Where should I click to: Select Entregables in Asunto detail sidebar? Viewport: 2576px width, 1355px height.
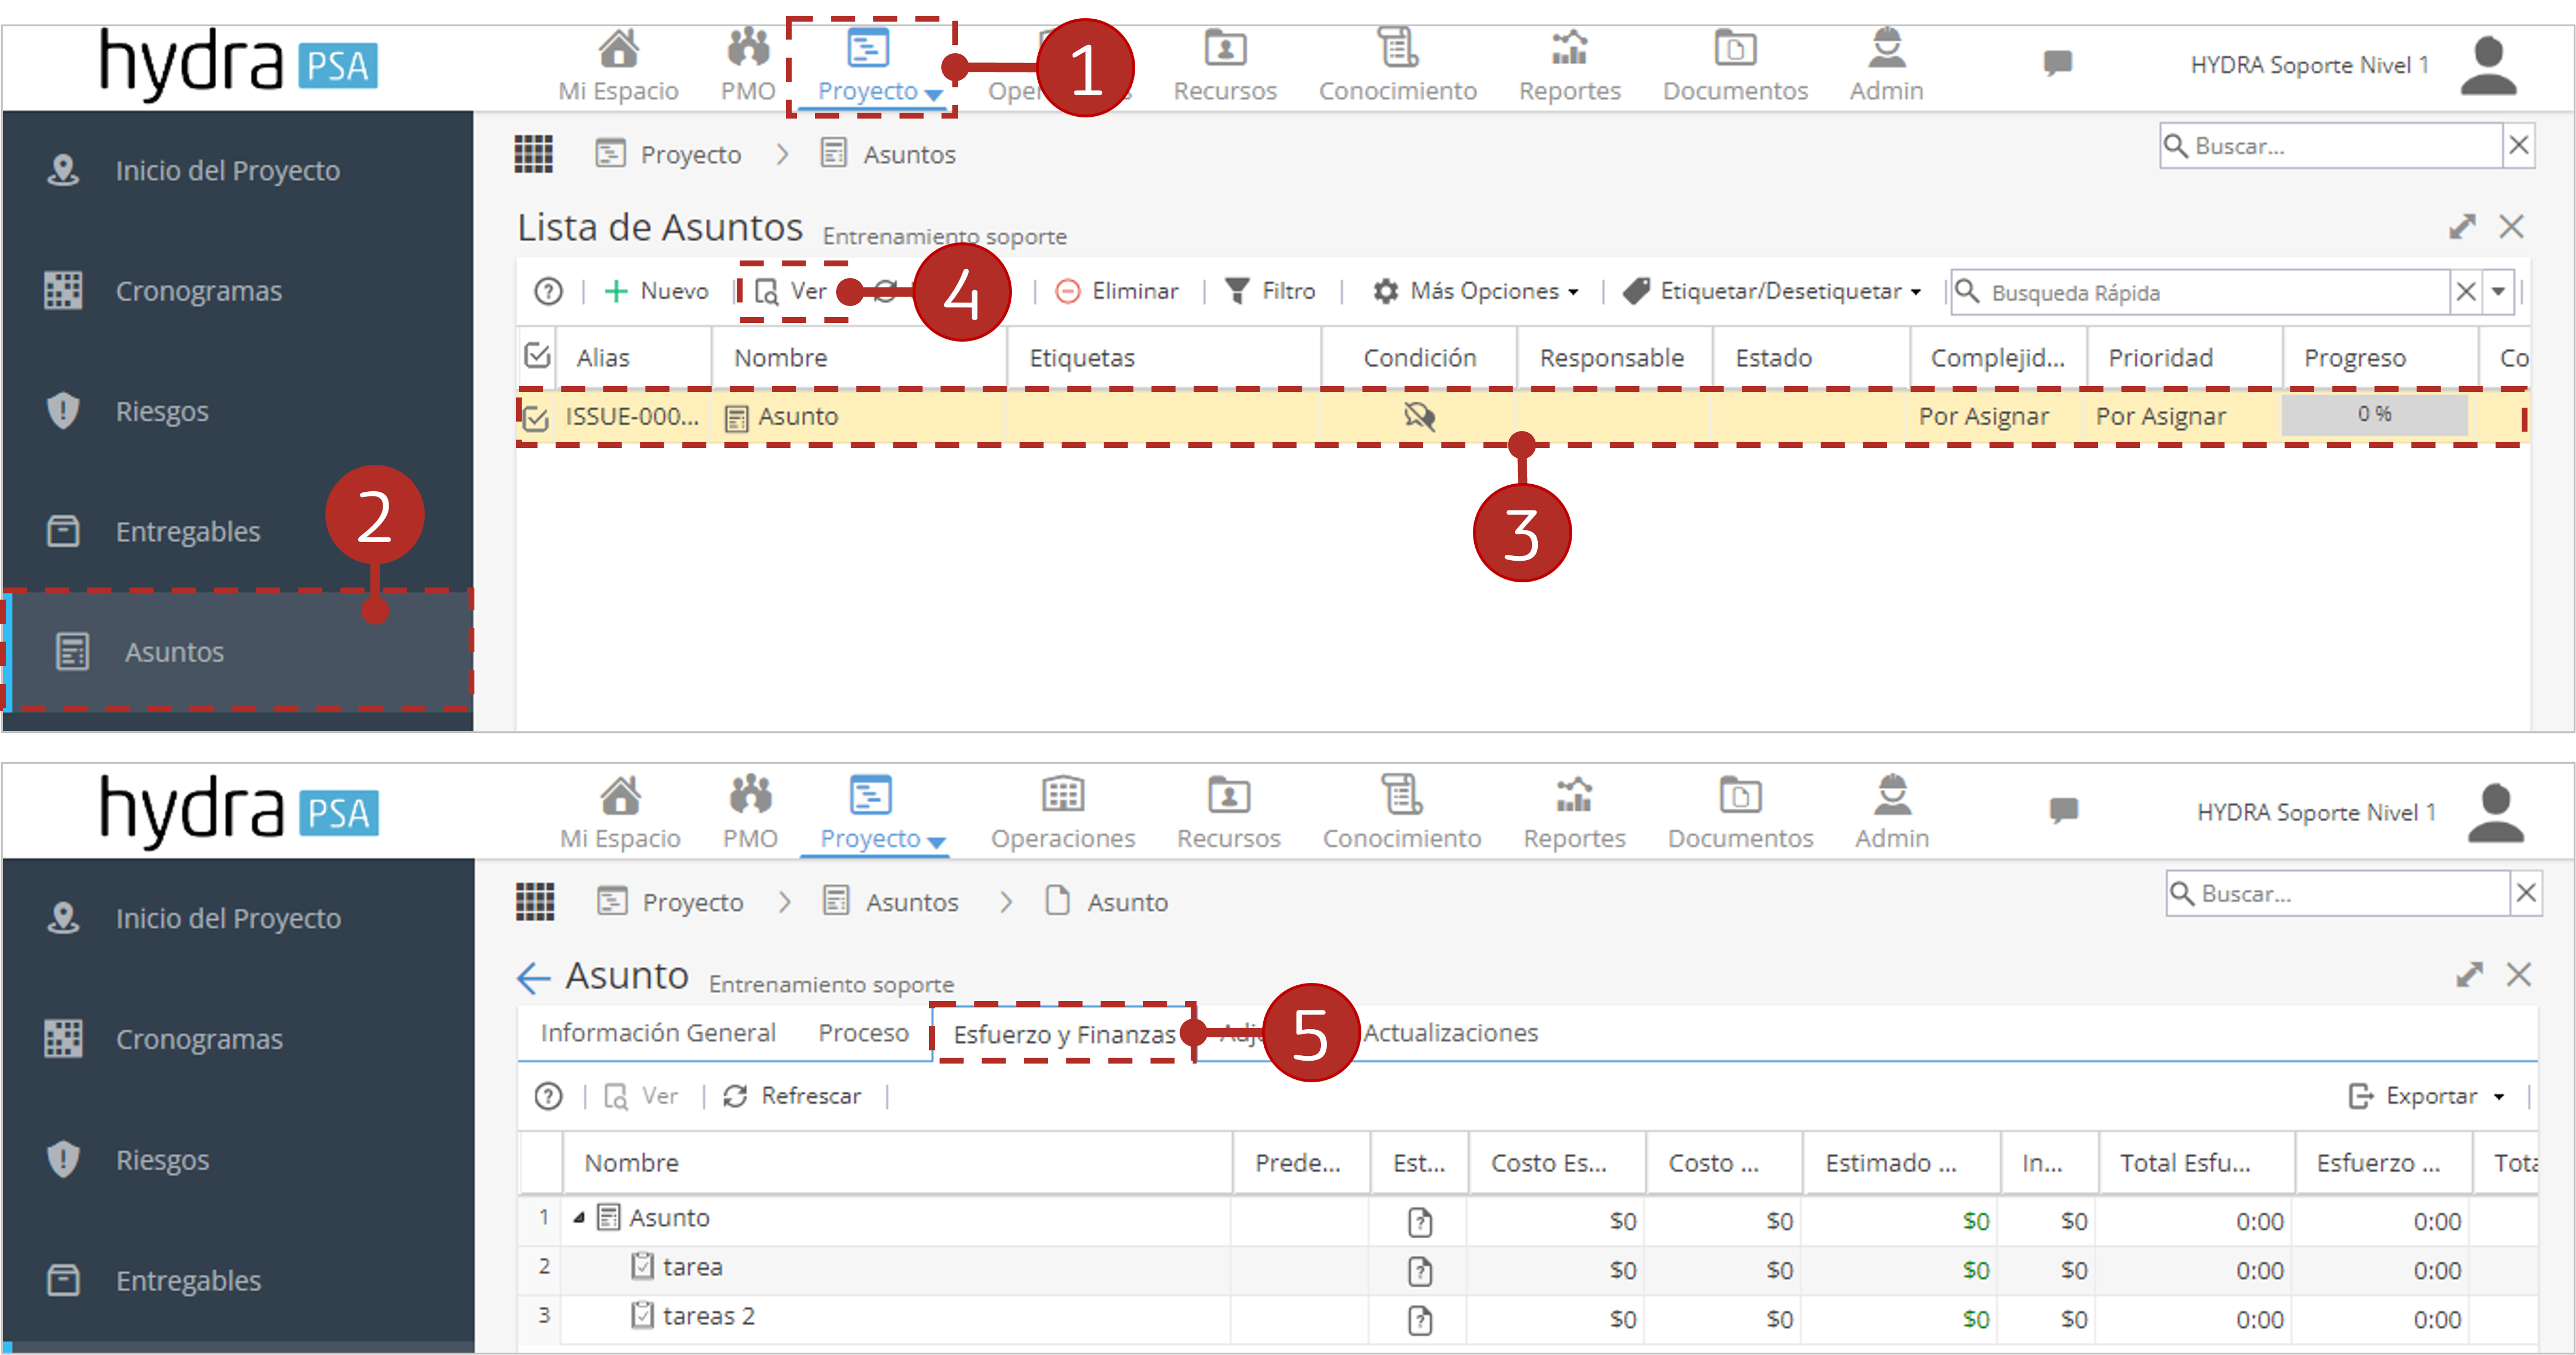238,1280
